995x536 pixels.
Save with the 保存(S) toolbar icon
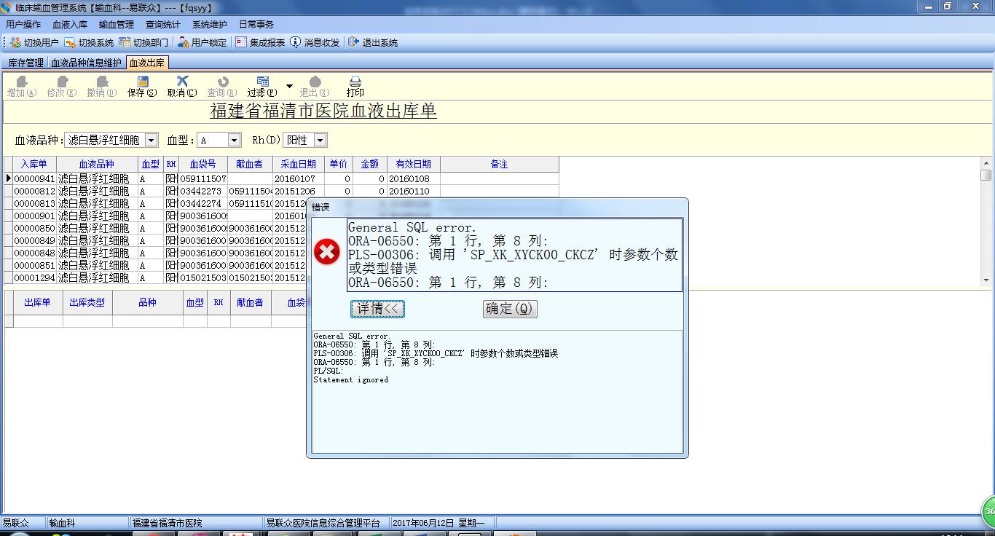tap(142, 87)
